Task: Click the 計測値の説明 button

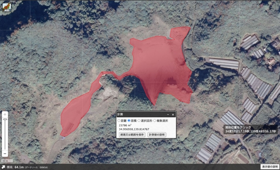Action: [157, 135]
